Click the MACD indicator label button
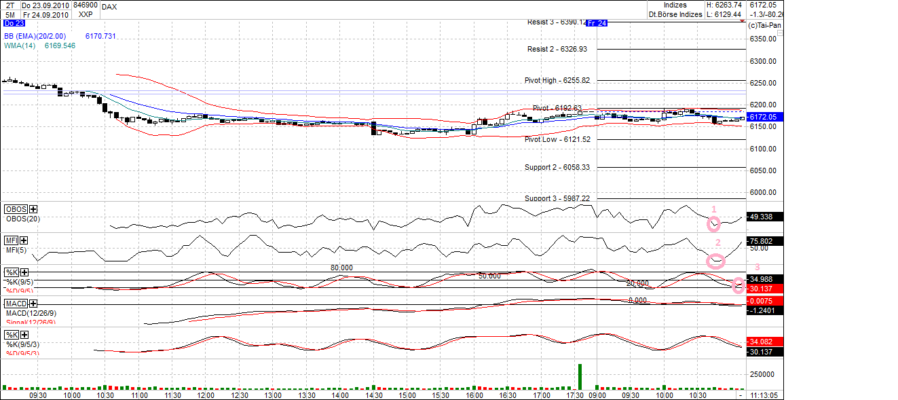This screenshot has width=898, height=400. tap(15, 304)
